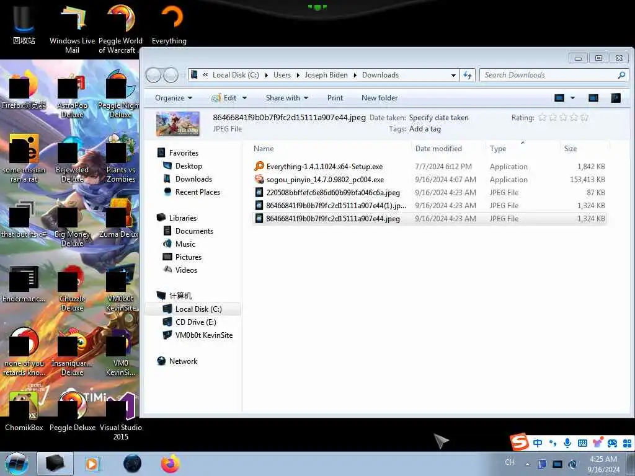Click Sogou microphone voice input icon
635x476 pixels.
[567, 443]
